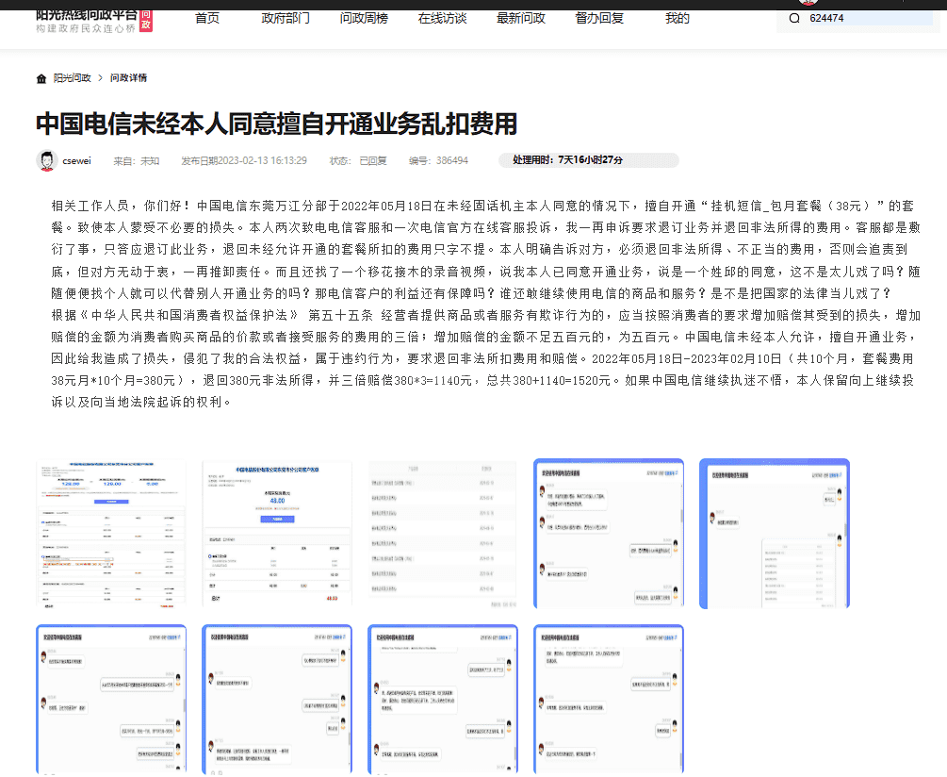Click the 阳光问政 breadcrumb link
This screenshot has width=947, height=777.
72,78
